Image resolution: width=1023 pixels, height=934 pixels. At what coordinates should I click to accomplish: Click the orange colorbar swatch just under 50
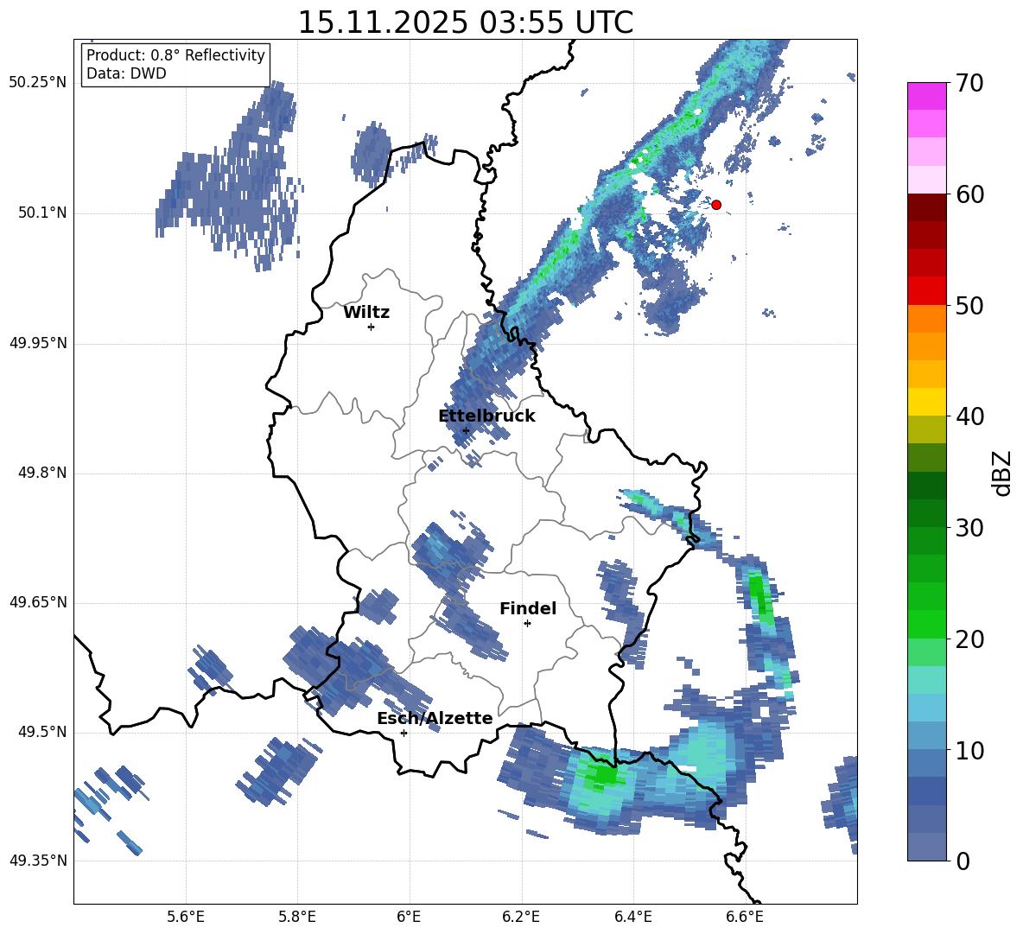(x=926, y=319)
